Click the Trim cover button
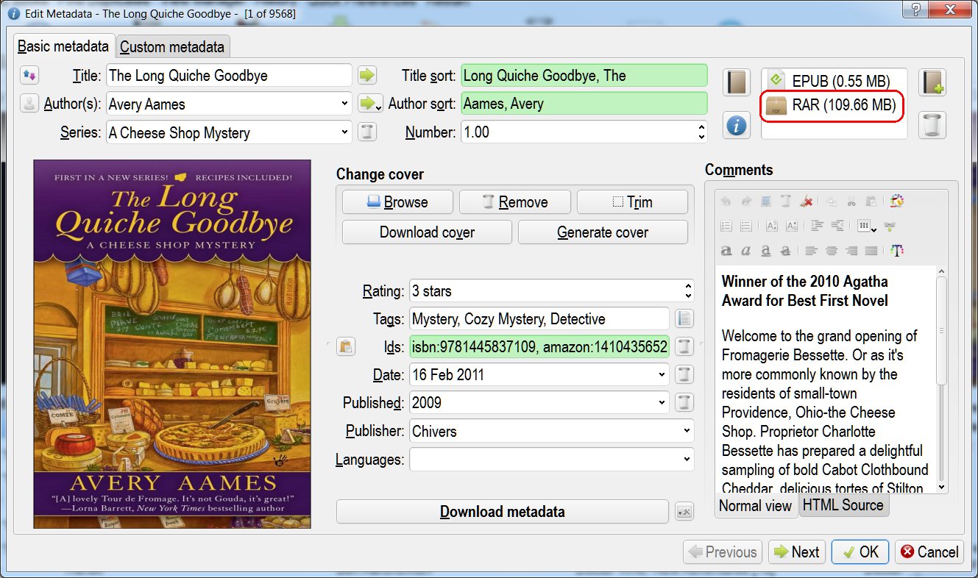This screenshot has width=978, height=578. (632, 201)
